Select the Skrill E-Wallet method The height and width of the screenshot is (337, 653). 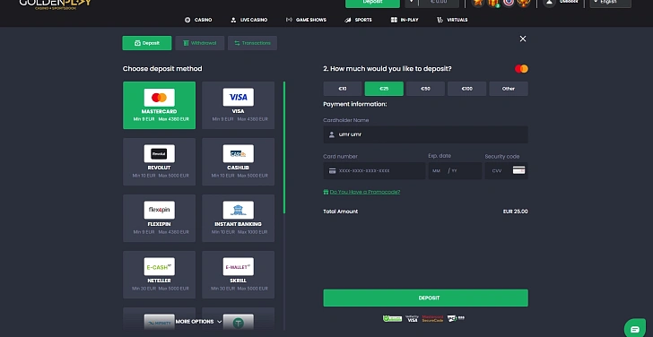[x=239, y=274]
